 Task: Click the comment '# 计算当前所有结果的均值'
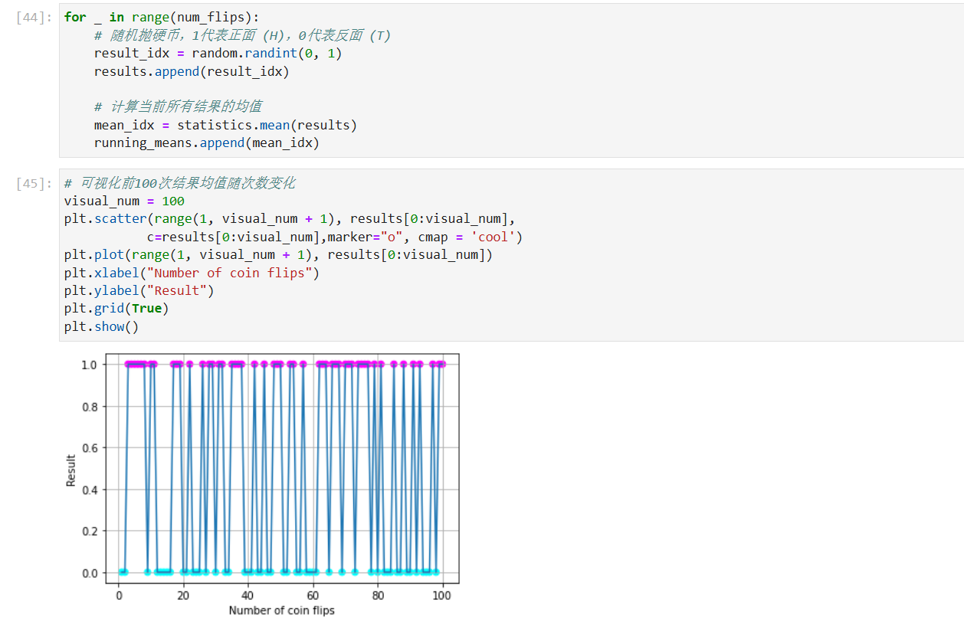(x=178, y=106)
